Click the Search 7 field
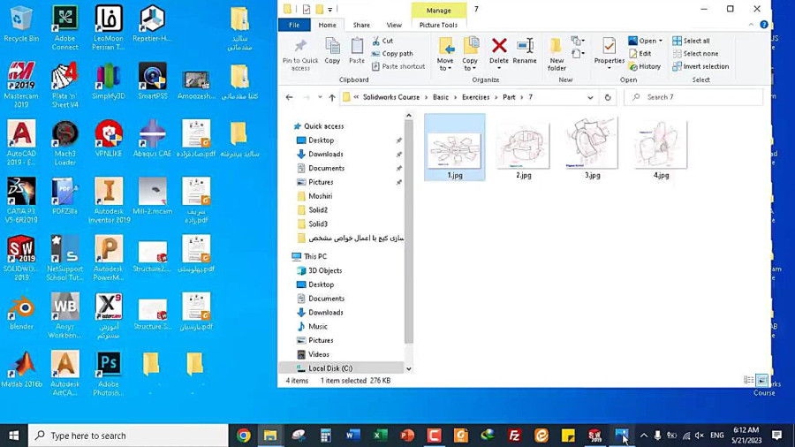Screen dimensions: 795x447 [x=693, y=97]
